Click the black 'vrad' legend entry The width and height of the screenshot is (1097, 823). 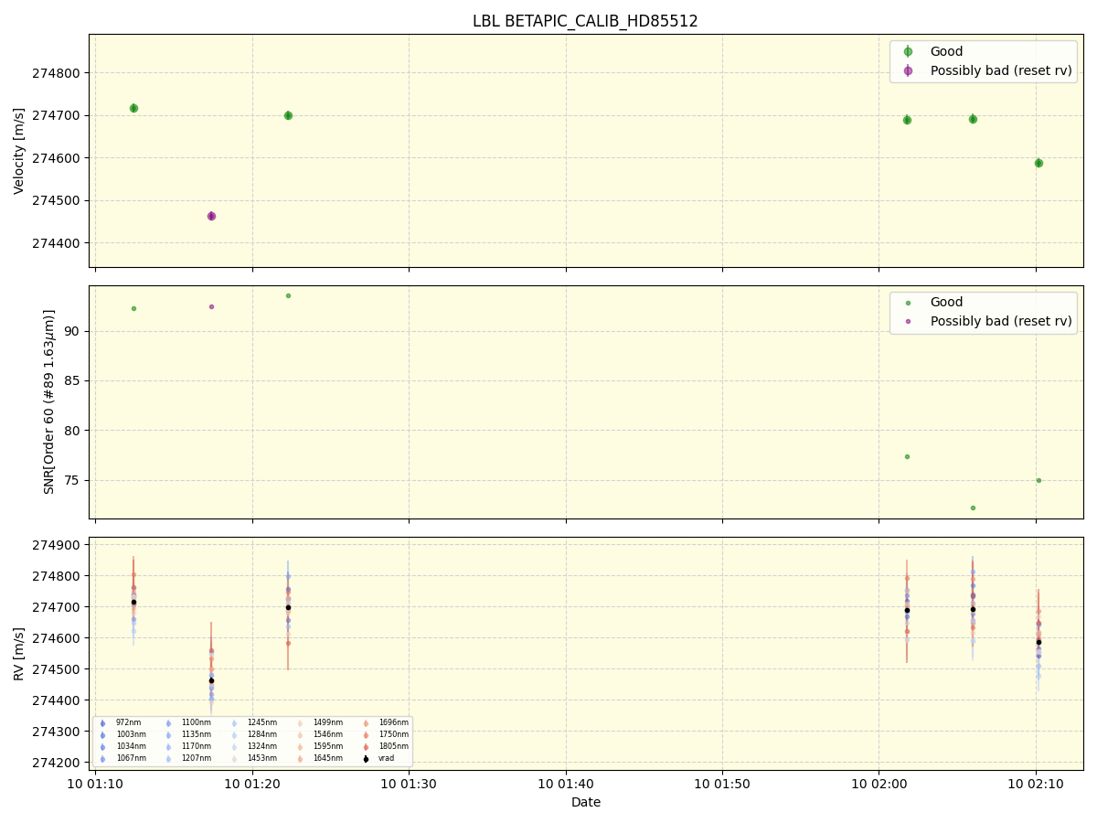click(x=387, y=758)
